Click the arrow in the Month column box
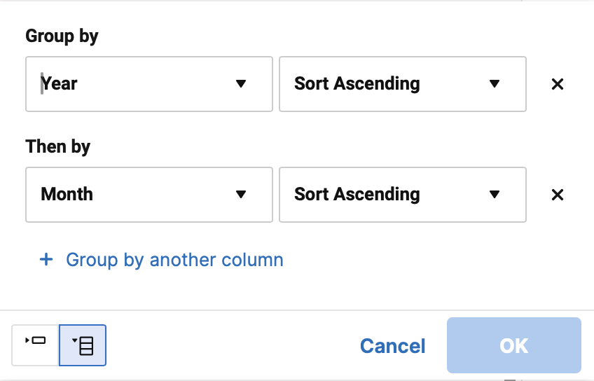 click(241, 194)
